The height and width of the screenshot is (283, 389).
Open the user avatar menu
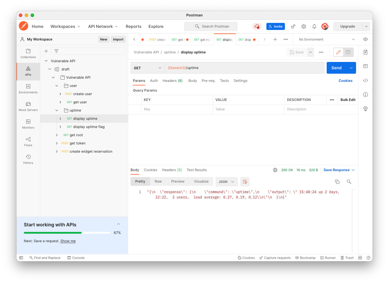(x=325, y=26)
